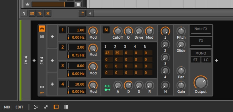Enable MONO mode
Image resolution: width=233 pixels, height=112 pixels.
[201, 53]
